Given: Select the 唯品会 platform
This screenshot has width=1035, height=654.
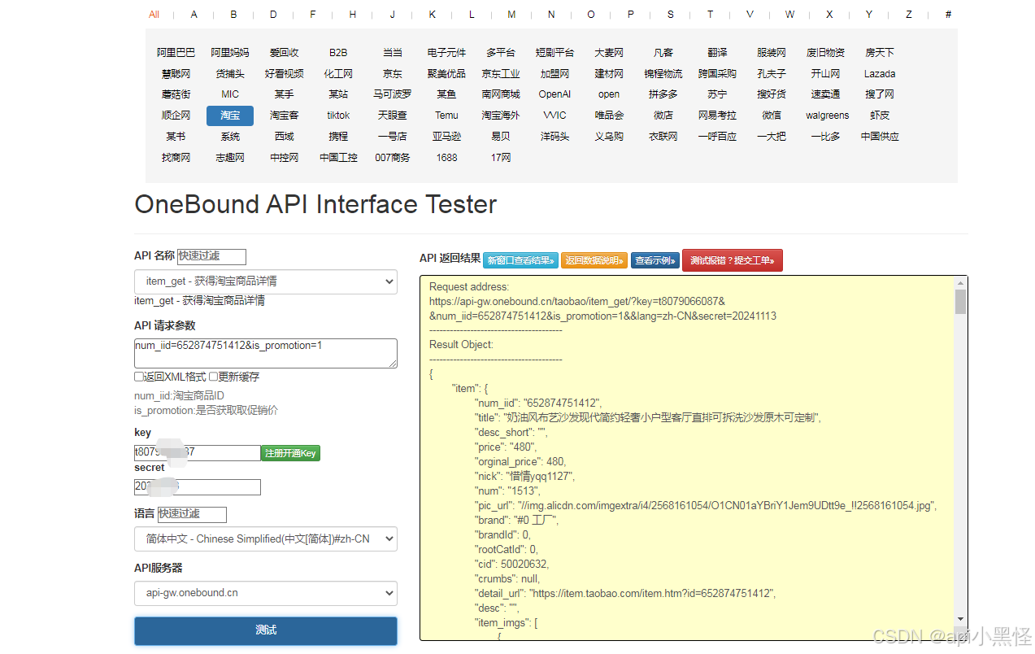Looking at the screenshot, I should tap(609, 116).
